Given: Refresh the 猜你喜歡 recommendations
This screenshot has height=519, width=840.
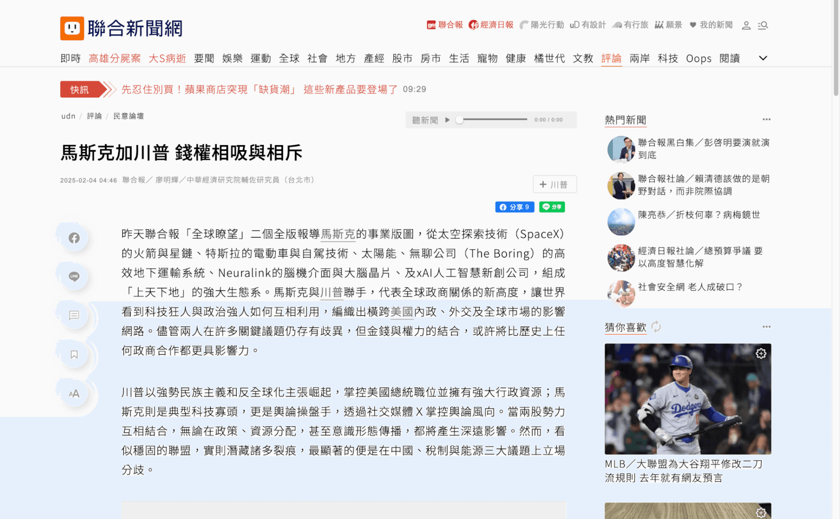Looking at the screenshot, I should tap(656, 327).
